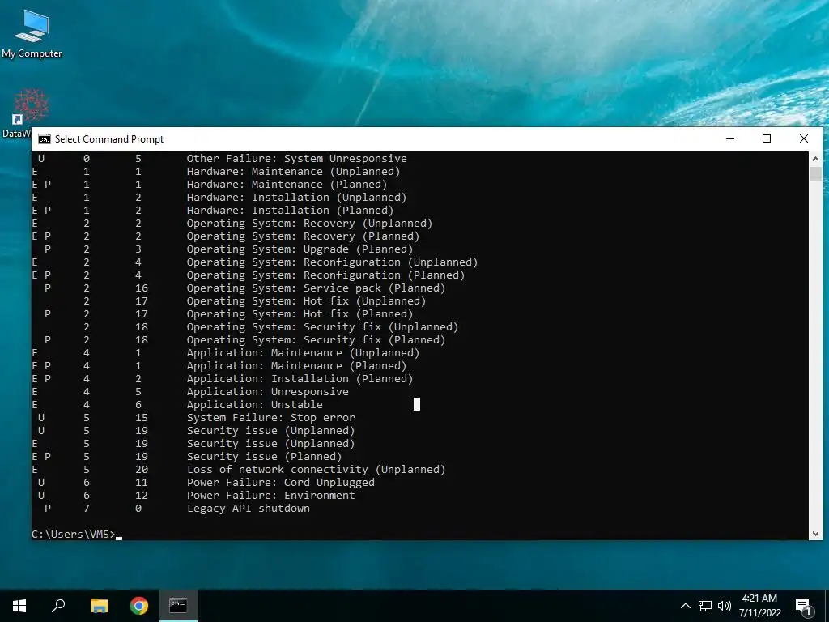Click the Command Prompt title bar icon
Image resolution: width=829 pixels, height=622 pixels.
click(x=45, y=139)
